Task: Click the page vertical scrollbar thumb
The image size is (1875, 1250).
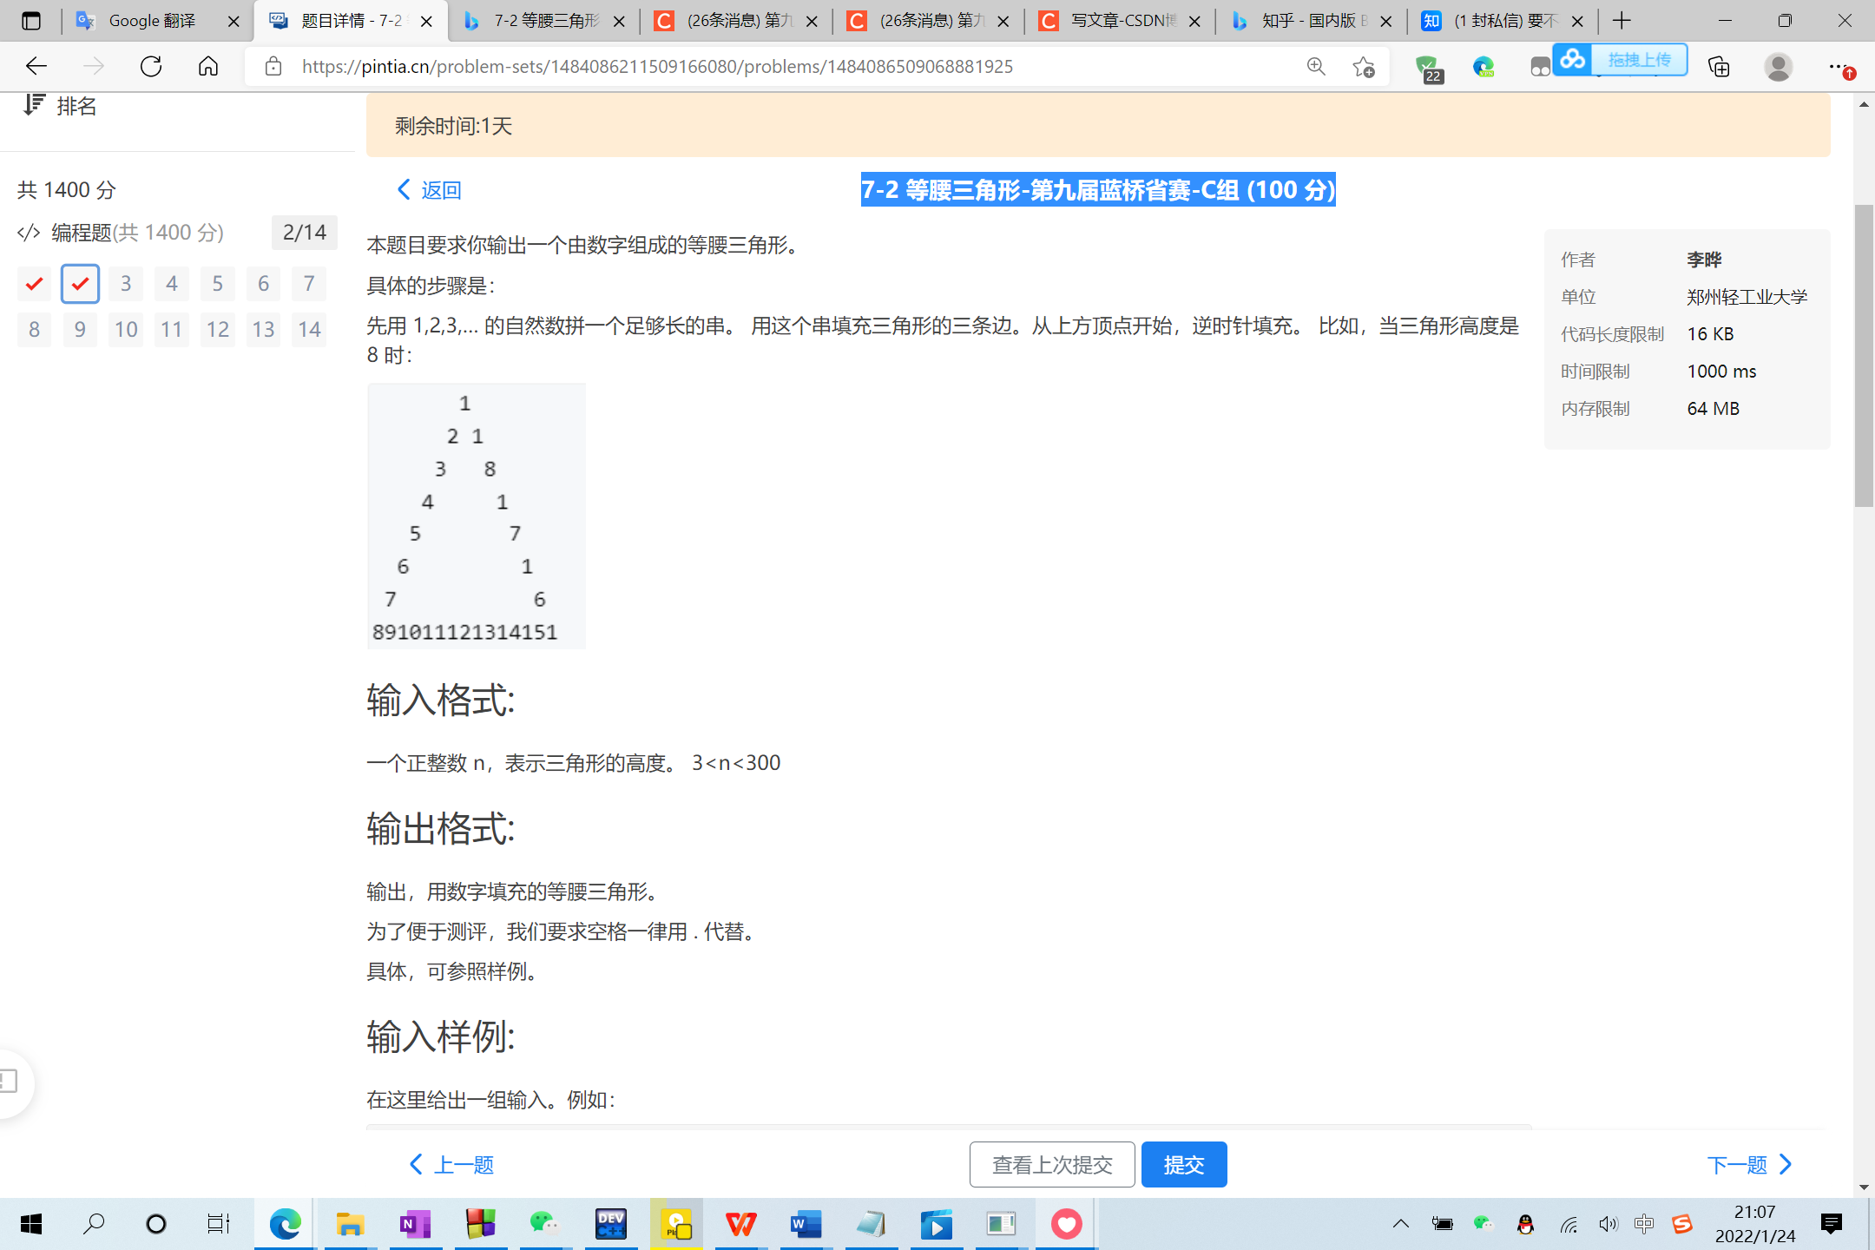Action: point(1863,356)
